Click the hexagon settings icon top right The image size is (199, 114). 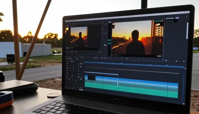[187, 16]
